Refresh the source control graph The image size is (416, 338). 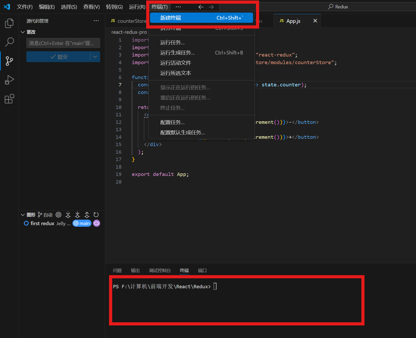pyautogui.click(x=96, y=215)
